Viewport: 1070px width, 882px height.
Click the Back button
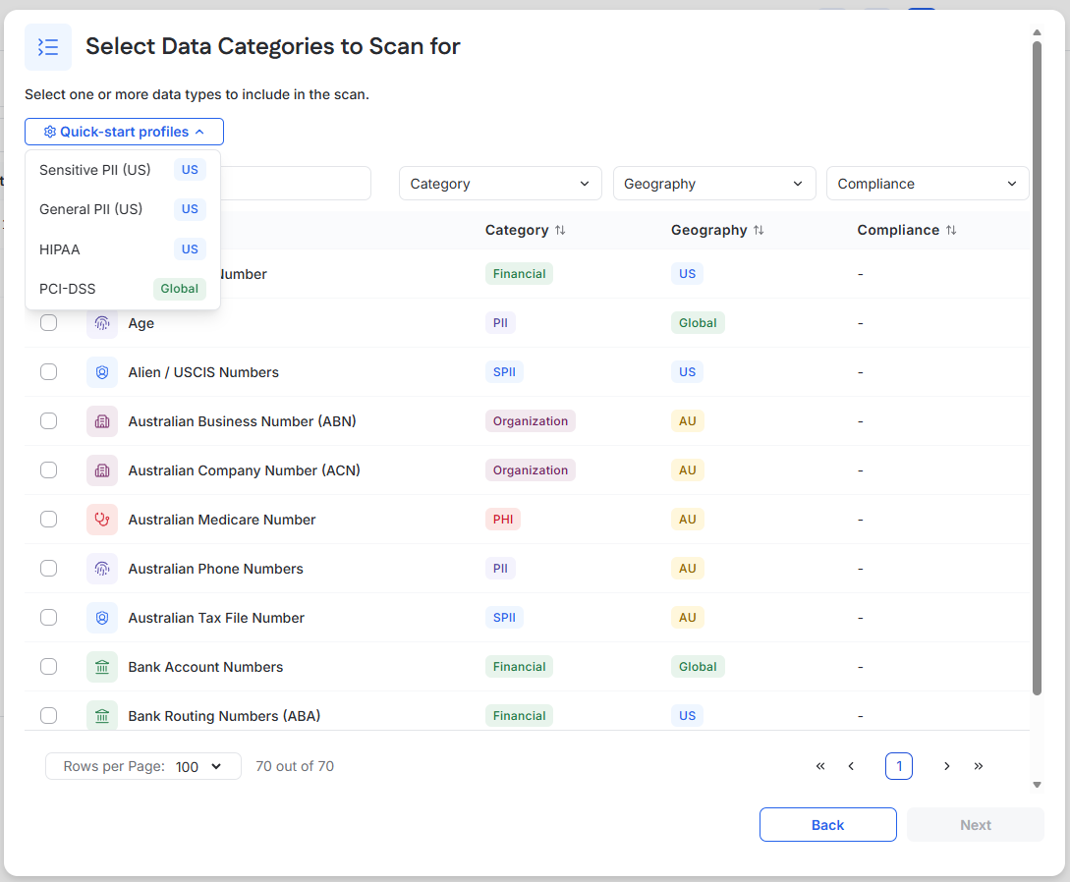tap(827, 825)
